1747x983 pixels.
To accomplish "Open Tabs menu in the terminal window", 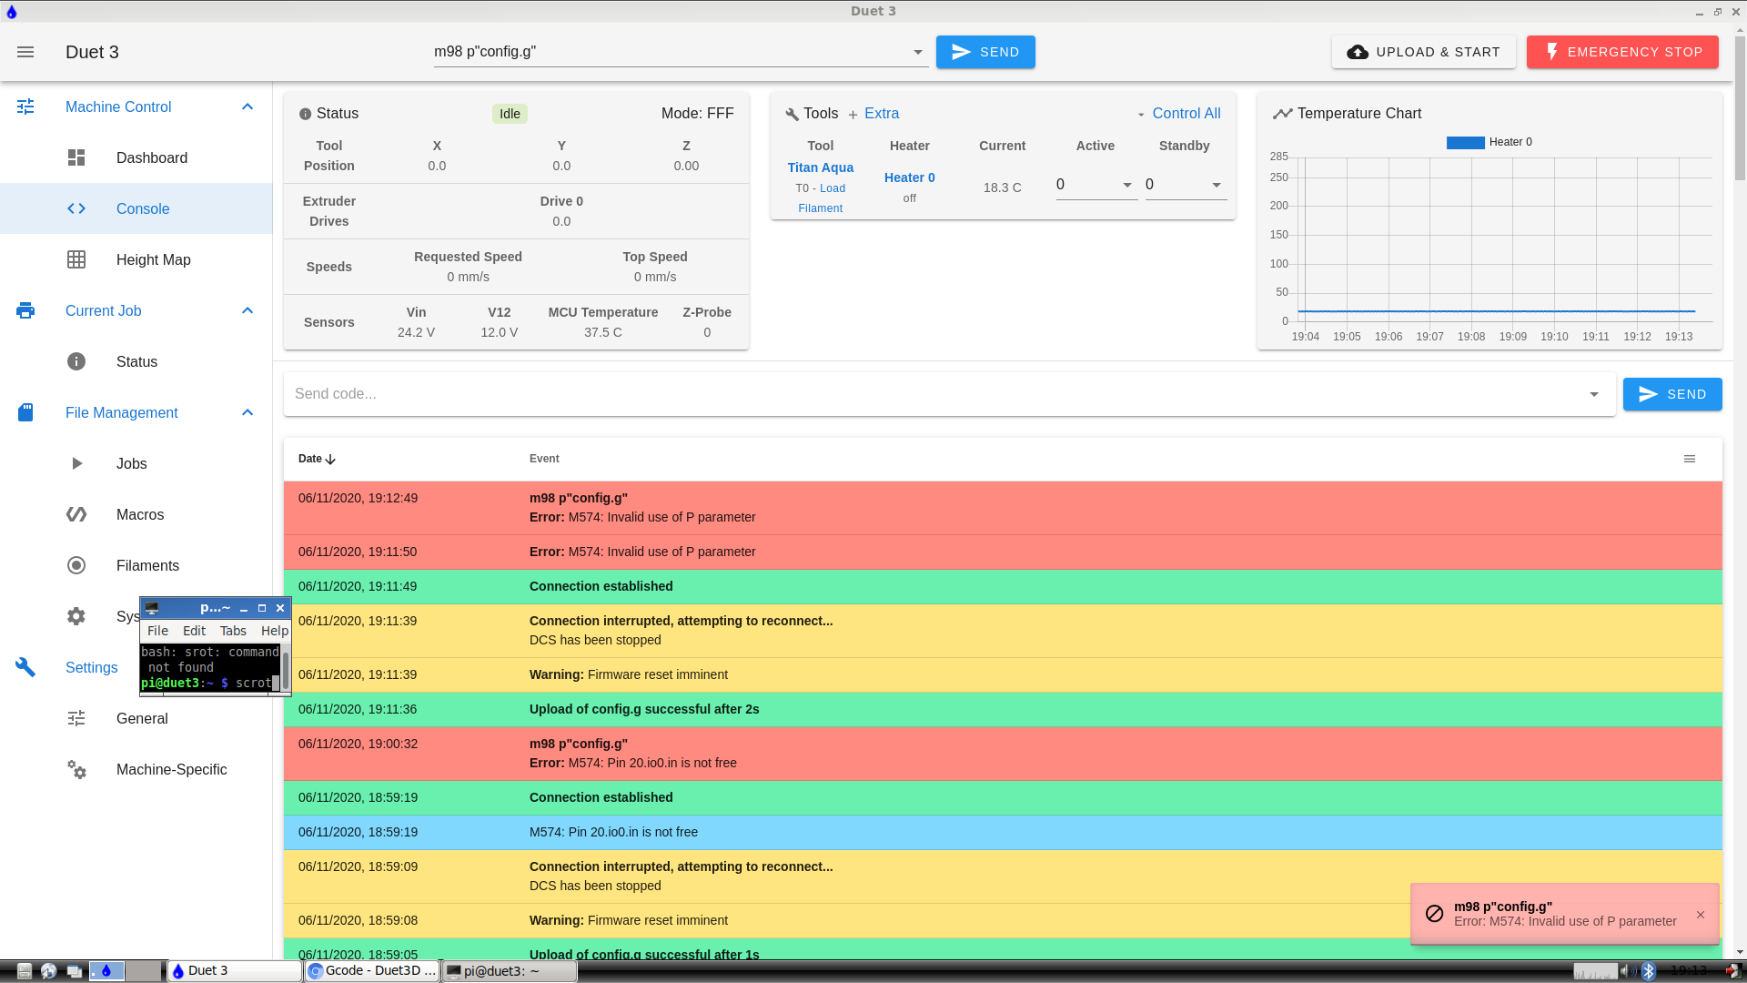I will 233,631.
